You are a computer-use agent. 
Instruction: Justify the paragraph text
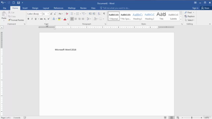[83, 19]
